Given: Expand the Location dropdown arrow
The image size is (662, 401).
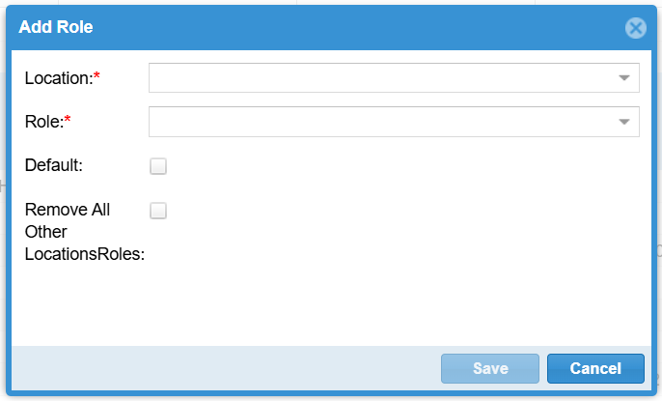Looking at the screenshot, I should coord(624,78).
